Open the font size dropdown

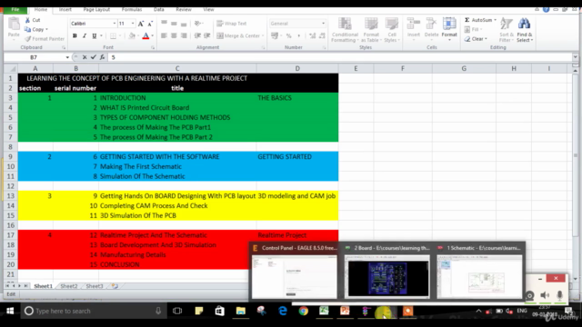click(133, 24)
